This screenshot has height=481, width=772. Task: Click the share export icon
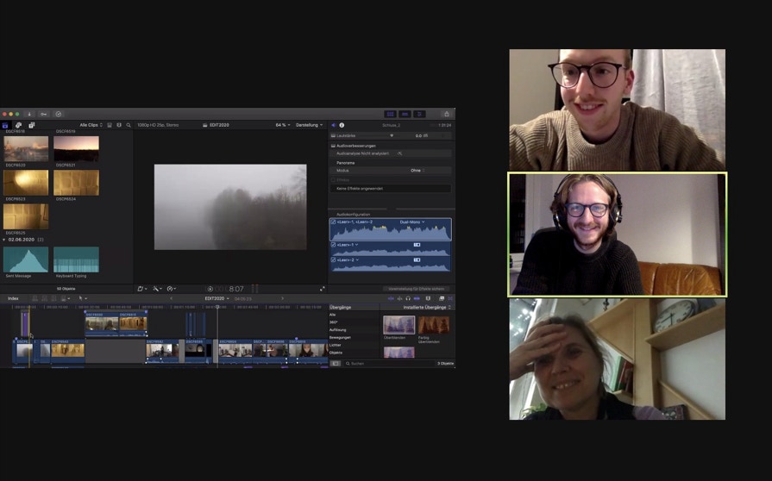point(446,114)
